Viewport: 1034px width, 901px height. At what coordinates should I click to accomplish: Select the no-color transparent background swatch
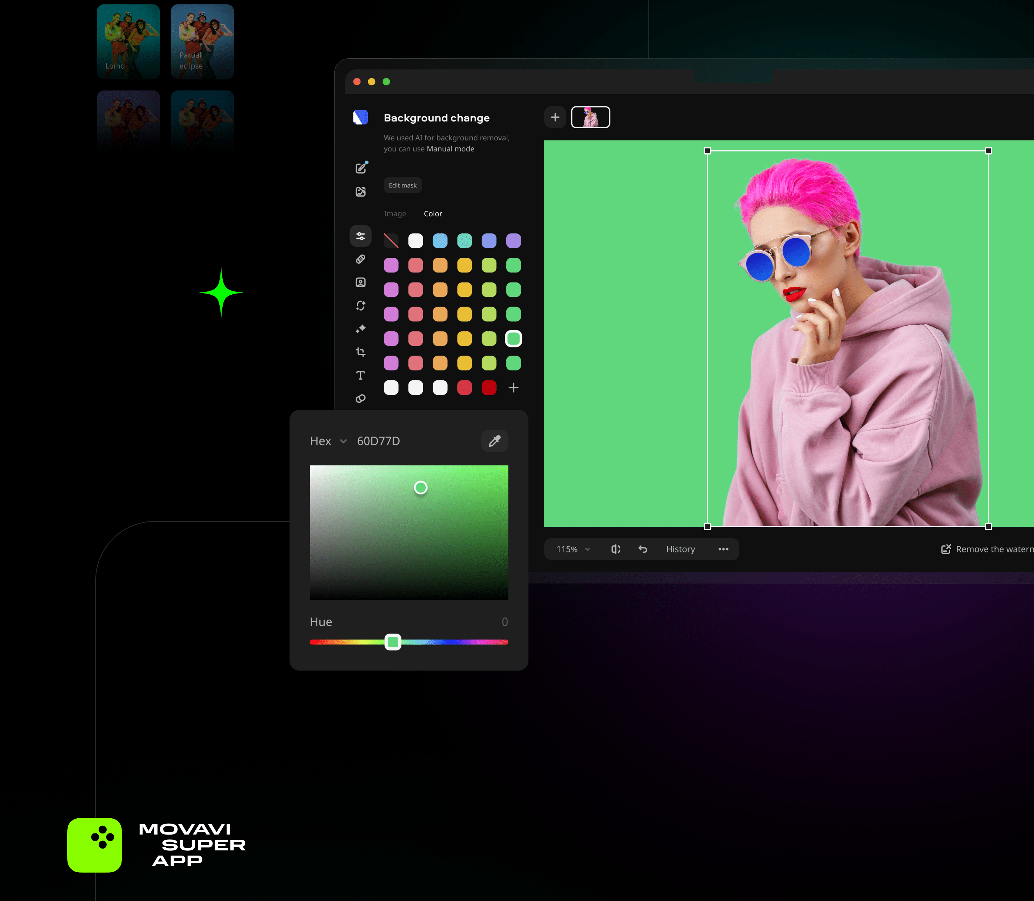pyautogui.click(x=391, y=241)
